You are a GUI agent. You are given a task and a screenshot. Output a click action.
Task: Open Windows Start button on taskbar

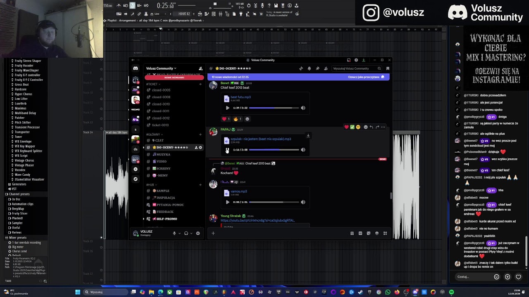point(77,292)
